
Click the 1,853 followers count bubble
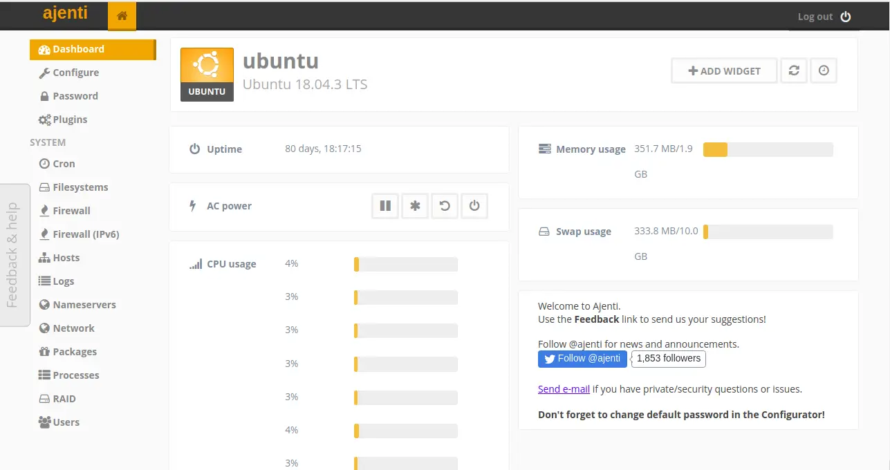coord(668,359)
